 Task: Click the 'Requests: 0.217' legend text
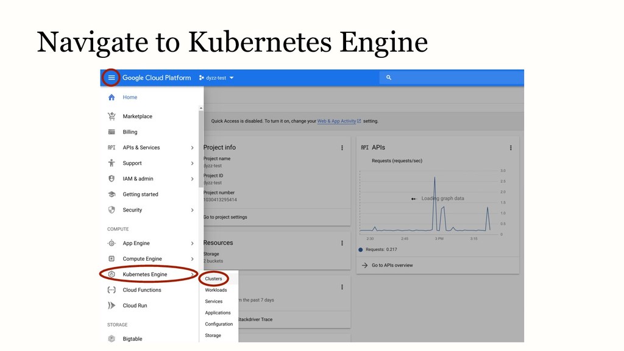pos(381,249)
